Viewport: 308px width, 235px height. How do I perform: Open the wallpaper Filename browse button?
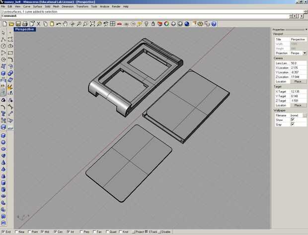click(305, 115)
